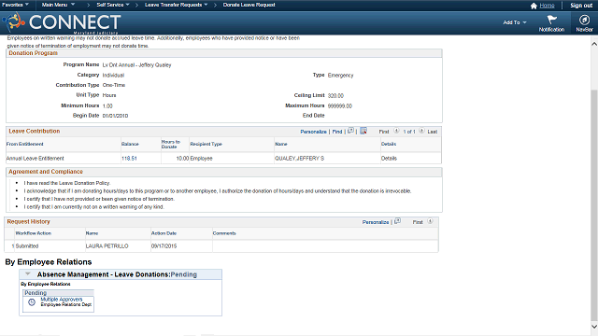Open the Favorites dropdown menu
Viewport: 598px width, 336px height.
15,5
